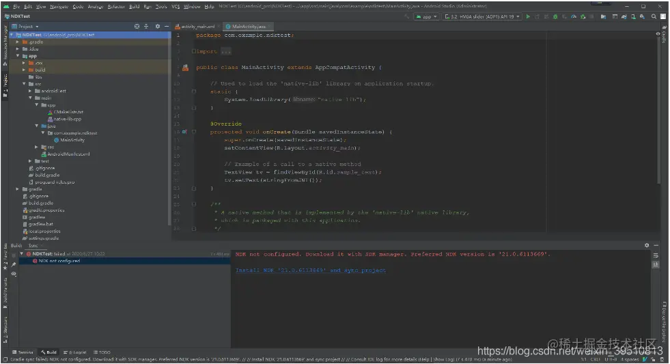Screen dimensions: 670x364
Task: Click Install NDK and sync project link
Action: click(311, 270)
